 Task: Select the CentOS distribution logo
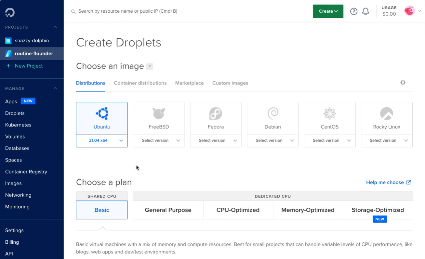coord(330,114)
